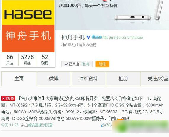Click the orange 私信 message button
The image size is (169, 137).
[102, 64]
